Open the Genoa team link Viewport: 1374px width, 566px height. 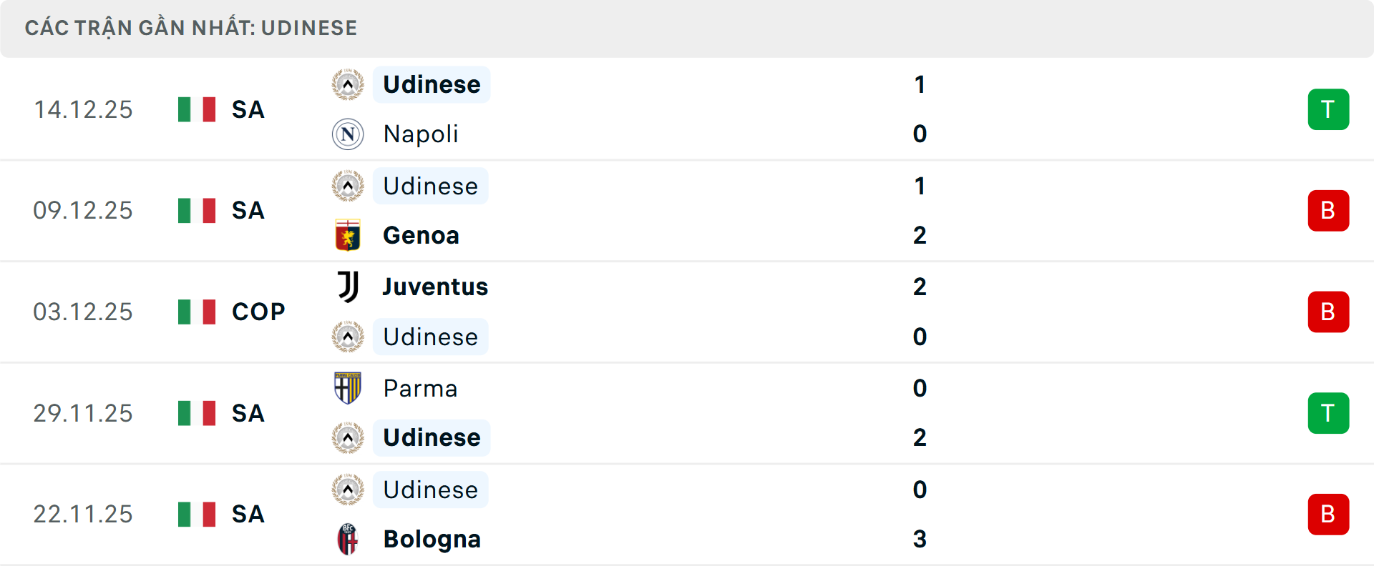coord(421,235)
